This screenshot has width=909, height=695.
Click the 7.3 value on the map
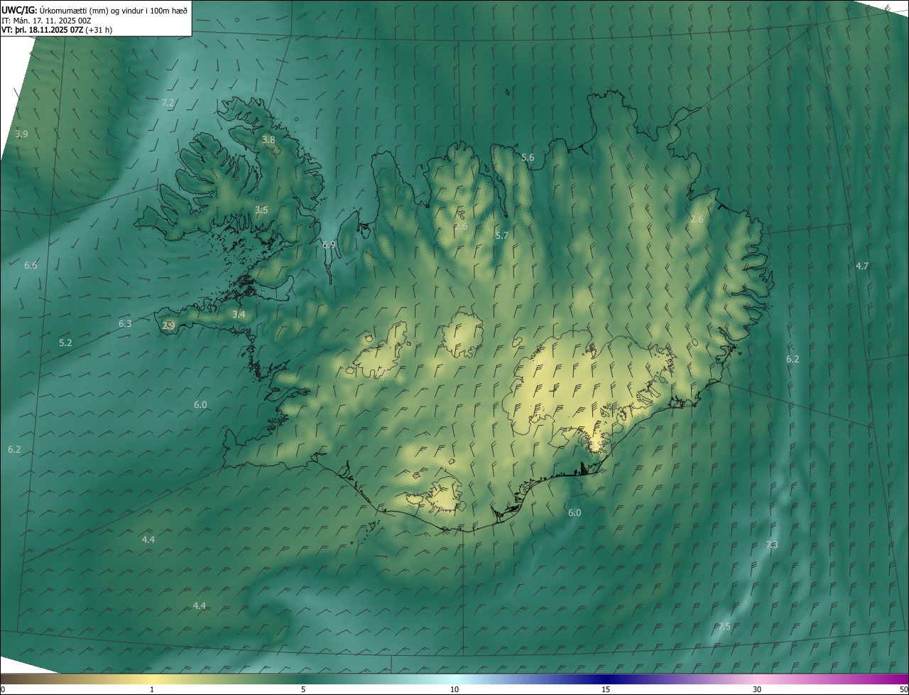(x=772, y=544)
